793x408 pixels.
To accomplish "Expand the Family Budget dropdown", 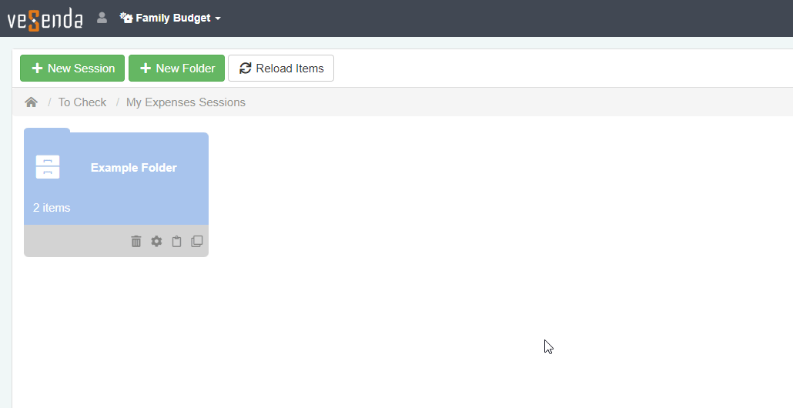I will [x=173, y=18].
